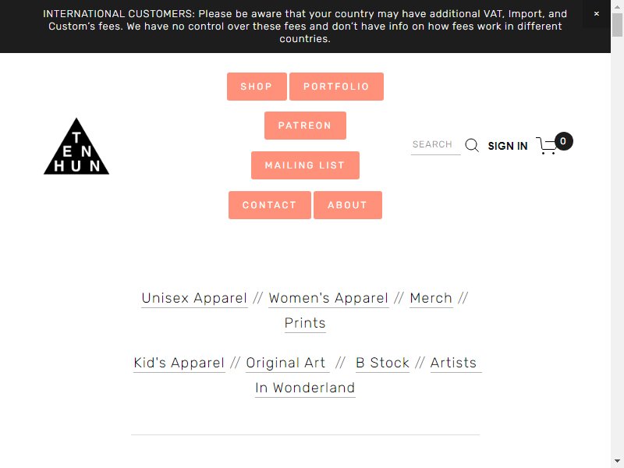The width and height of the screenshot is (624, 468).
Task: Open the Merch category link
Action: pos(431,298)
